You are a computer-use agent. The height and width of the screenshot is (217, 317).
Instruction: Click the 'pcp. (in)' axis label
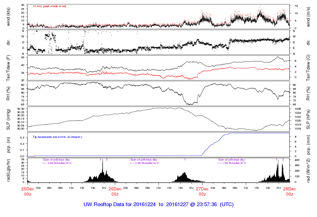pos(8,145)
